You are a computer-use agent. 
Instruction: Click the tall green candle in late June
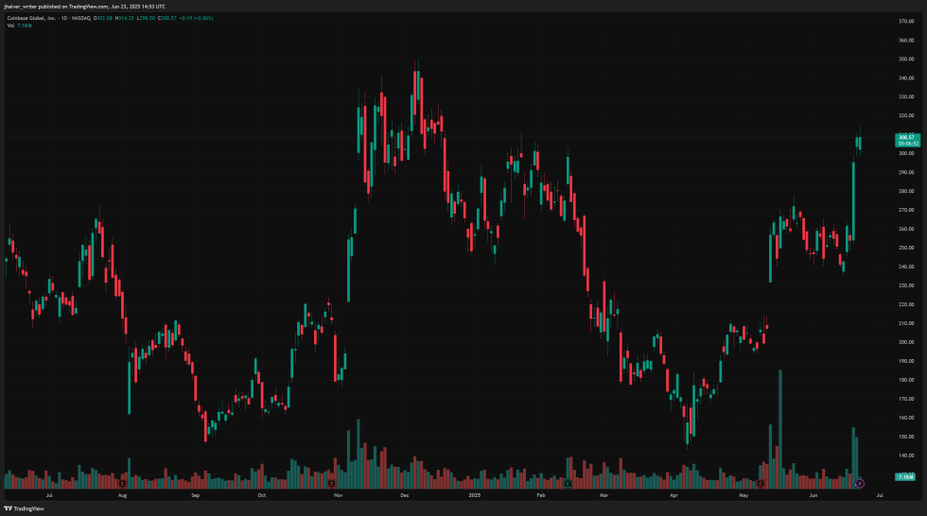853,199
